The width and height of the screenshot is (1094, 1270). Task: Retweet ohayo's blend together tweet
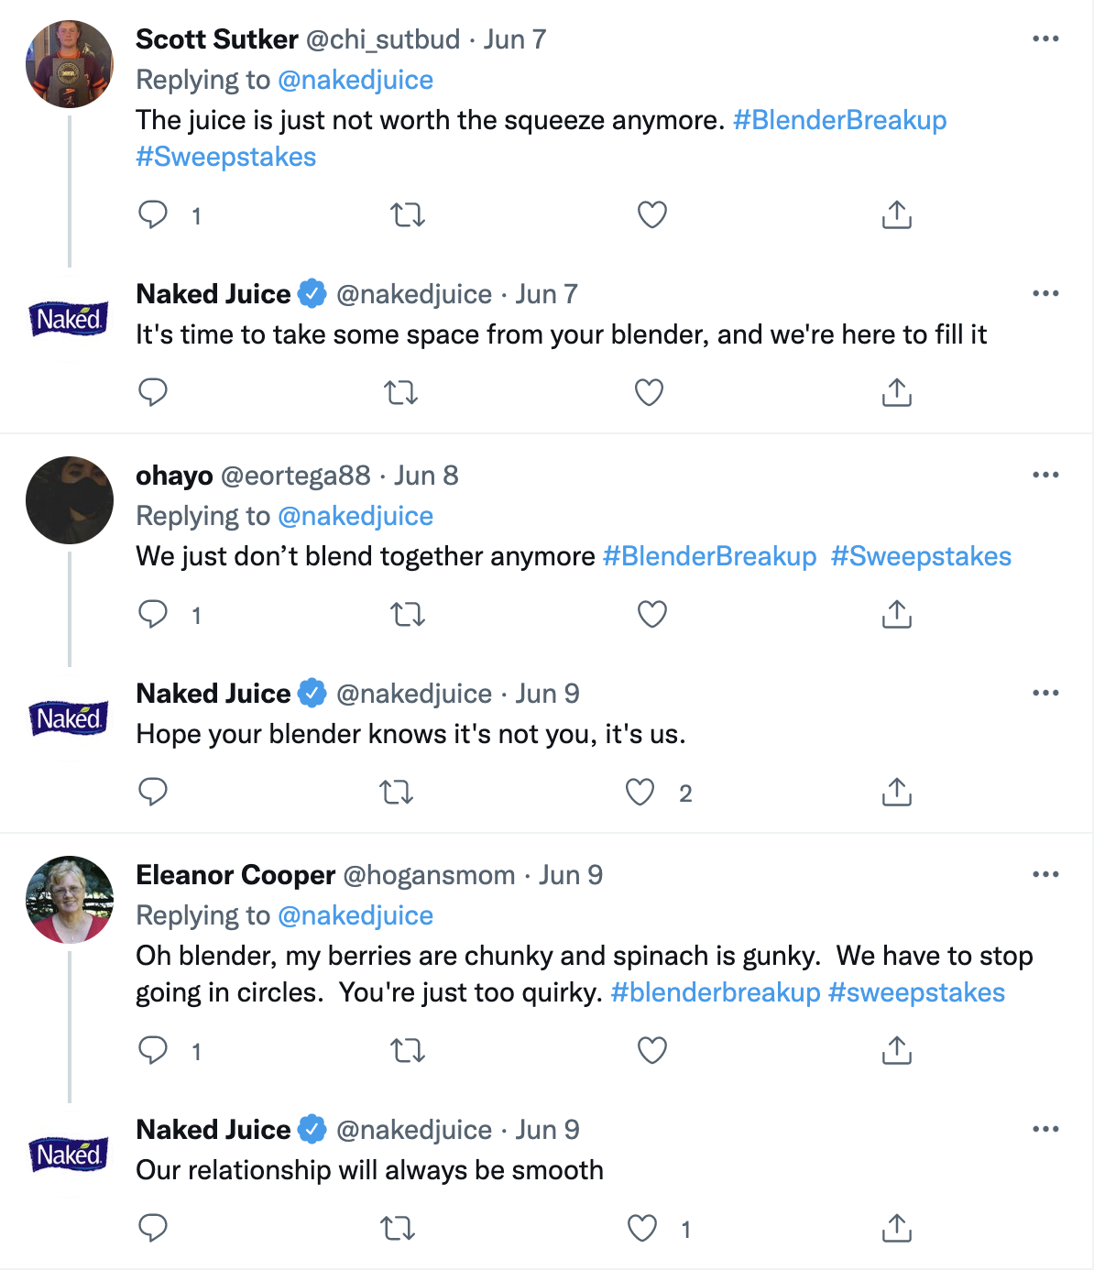click(x=408, y=614)
